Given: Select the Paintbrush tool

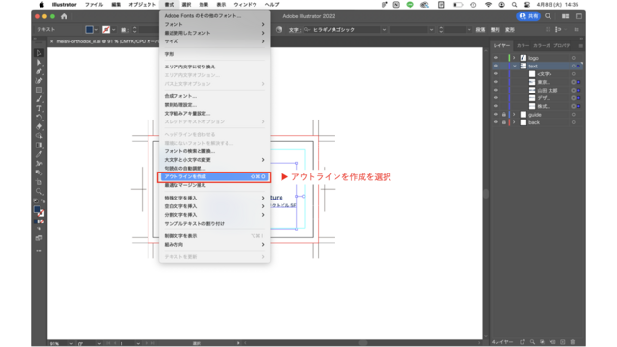Looking at the screenshot, I should [39, 99].
